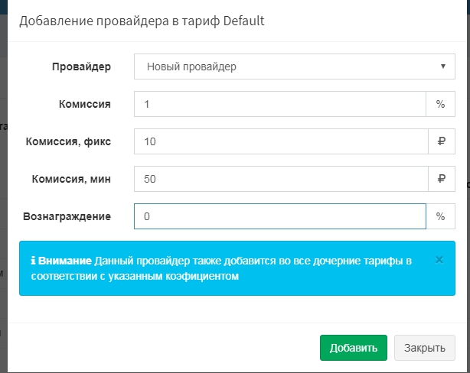The height and width of the screenshot is (373, 470).
Task: Click the Комиссия field label
Action: [x=84, y=104]
